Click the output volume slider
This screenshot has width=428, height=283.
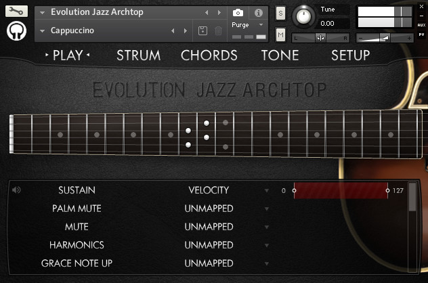(x=385, y=38)
